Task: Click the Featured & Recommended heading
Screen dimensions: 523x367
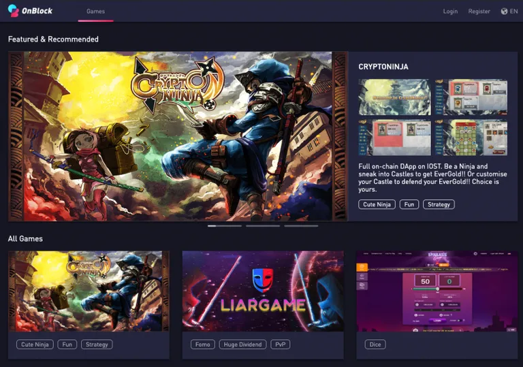Action: [53, 39]
